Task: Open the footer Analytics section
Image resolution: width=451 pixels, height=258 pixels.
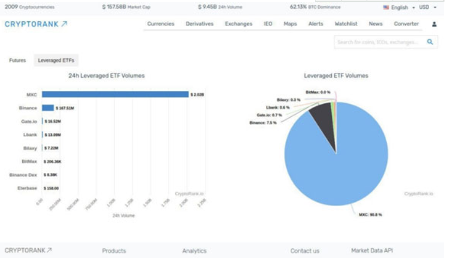Action: pyautogui.click(x=194, y=251)
